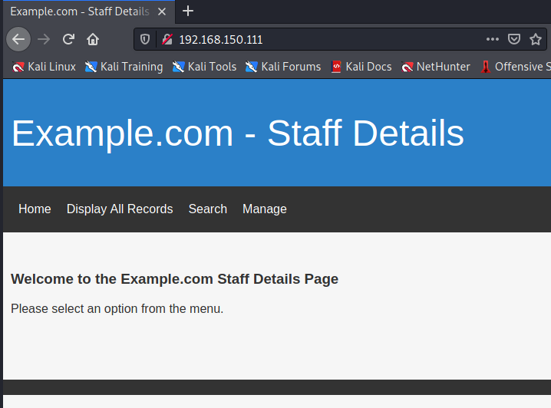
Task: Open the Manage menu item
Action: [x=265, y=209]
